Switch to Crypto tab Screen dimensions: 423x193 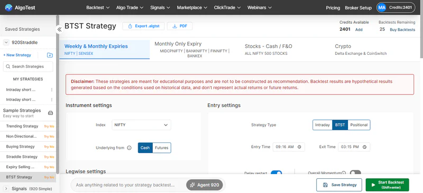(x=375, y=50)
